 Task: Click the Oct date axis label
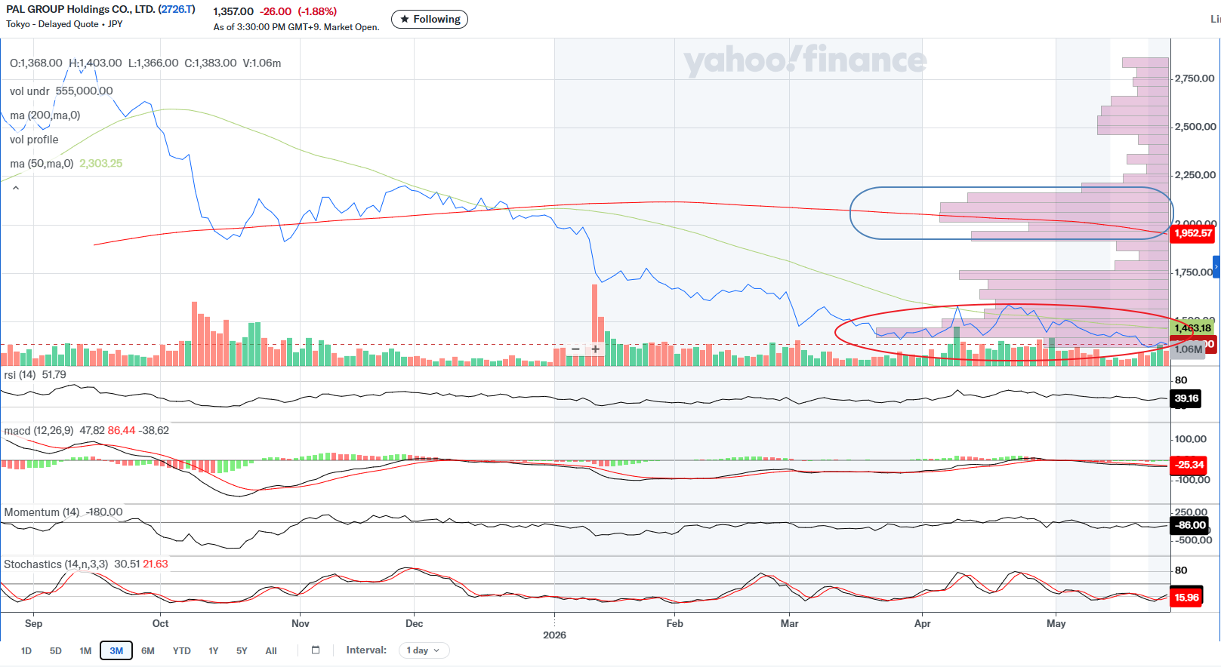[160, 623]
